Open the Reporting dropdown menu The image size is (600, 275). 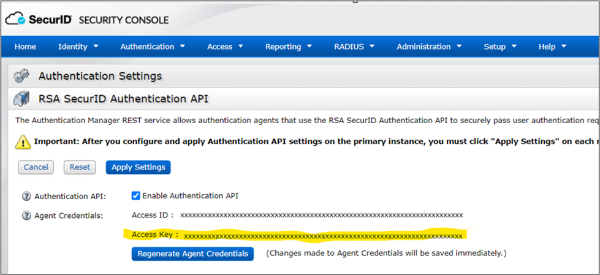tap(289, 47)
